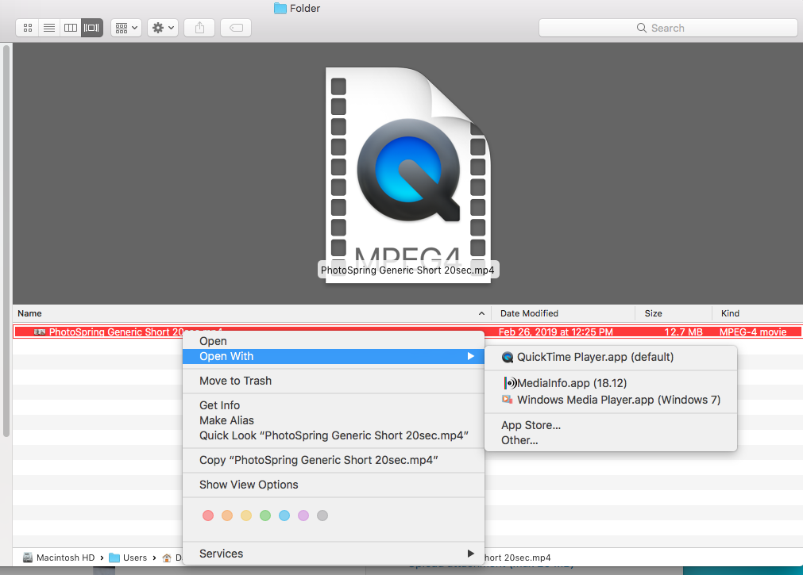
Task: Choose Copy "PhotoSpring Generic Short 20sec.mp4"
Action: (334, 461)
